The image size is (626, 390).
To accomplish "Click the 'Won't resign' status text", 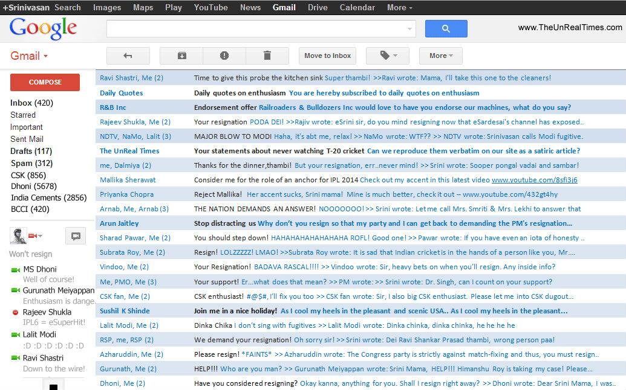I will tap(31, 254).
